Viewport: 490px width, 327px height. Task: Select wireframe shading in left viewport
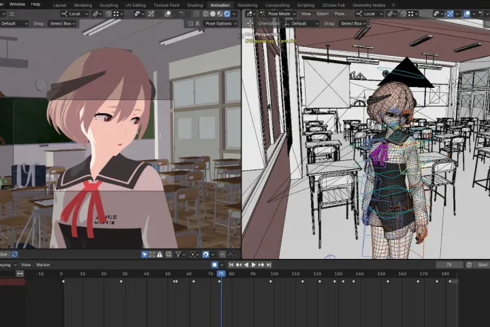tap(206, 14)
